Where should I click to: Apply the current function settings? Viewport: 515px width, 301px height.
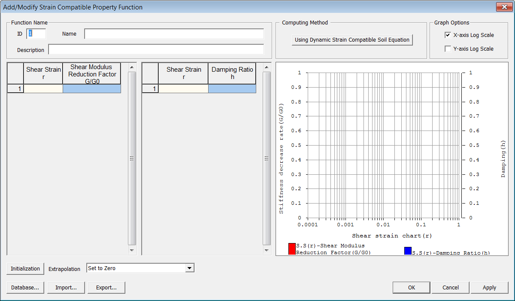[489, 288]
